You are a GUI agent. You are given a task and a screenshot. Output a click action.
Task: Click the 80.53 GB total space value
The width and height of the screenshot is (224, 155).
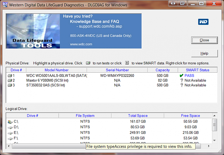138,127
